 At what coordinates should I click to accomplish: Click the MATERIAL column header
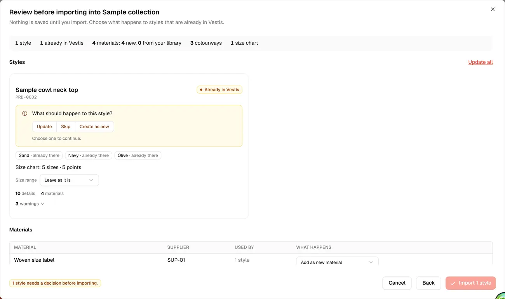click(25, 247)
